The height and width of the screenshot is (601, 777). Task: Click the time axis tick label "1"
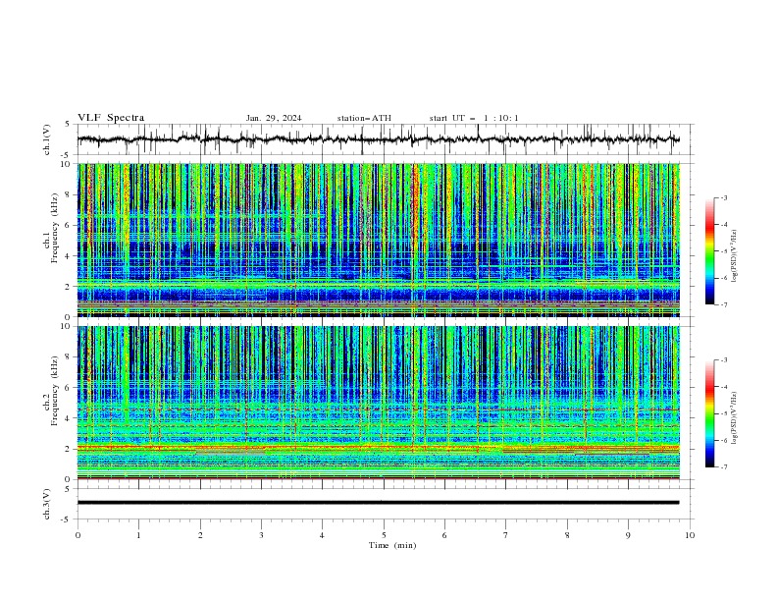(138, 535)
